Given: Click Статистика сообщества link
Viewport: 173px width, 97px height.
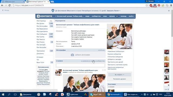Looking at the screenshot, I should click(115, 57).
